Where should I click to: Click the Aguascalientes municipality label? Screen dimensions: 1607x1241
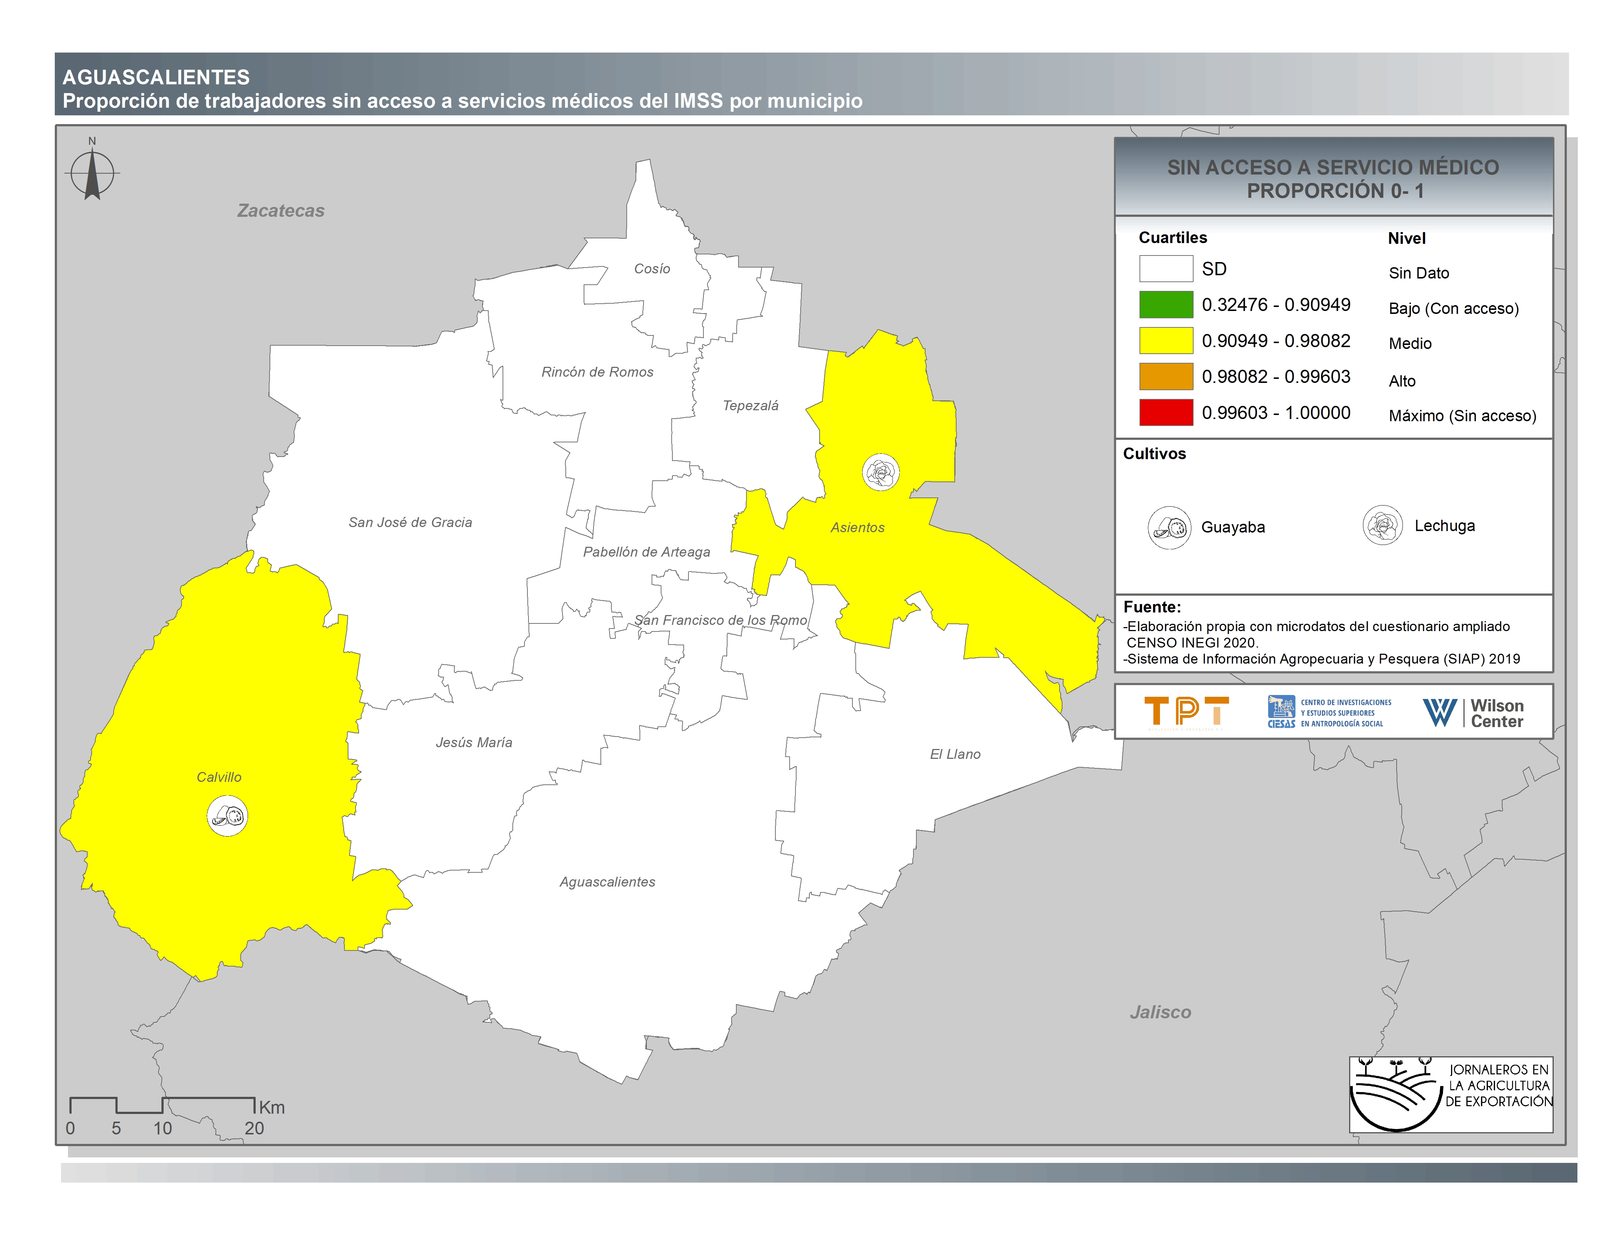coord(607,881)
